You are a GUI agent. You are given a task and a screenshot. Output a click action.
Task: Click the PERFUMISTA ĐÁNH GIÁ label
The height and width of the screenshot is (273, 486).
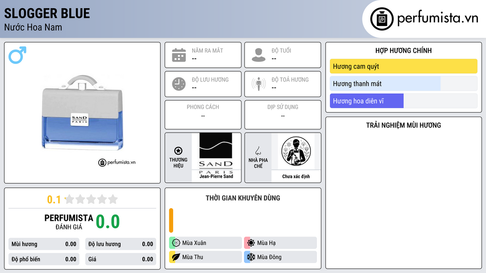(69, 222)
